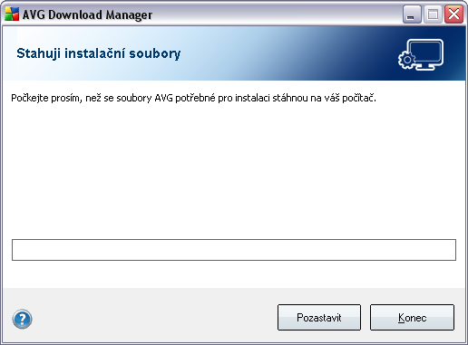Click the word 'soubory' in the header heading
468x345 pixels.
[x=155, y=53]
